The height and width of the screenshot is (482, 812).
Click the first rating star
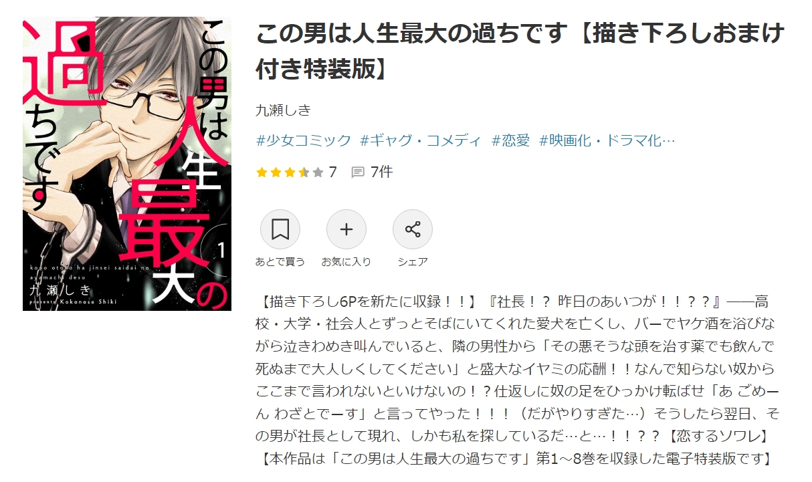click(262, 172)
